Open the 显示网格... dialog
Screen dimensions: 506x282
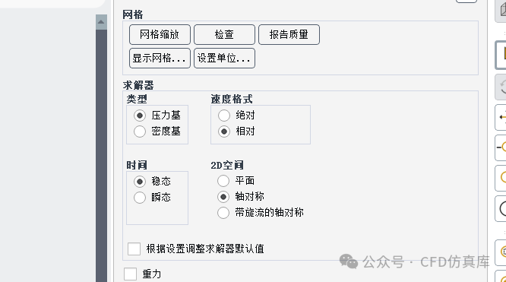[x=160, y=58]
